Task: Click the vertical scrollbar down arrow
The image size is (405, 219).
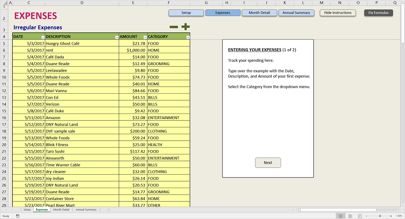Action: click(x=403, y=205)
